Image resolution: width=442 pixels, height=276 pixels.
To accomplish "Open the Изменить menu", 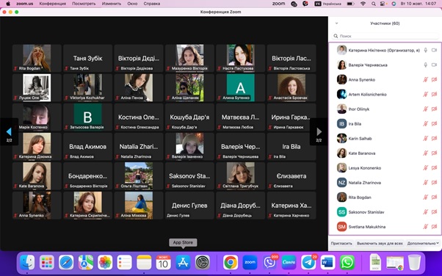I will click(x=112, y=4).
